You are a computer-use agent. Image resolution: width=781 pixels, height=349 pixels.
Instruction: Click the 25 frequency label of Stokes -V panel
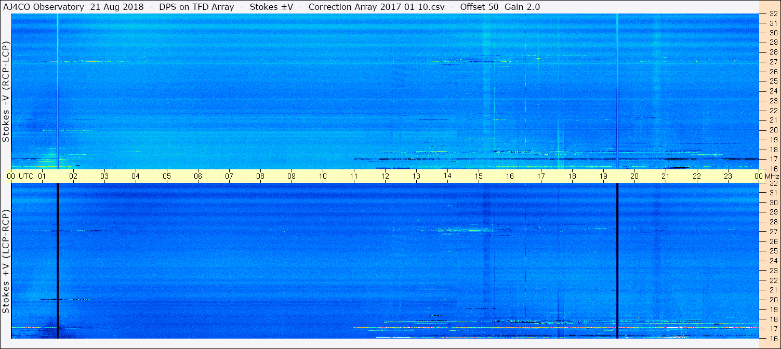773,82
